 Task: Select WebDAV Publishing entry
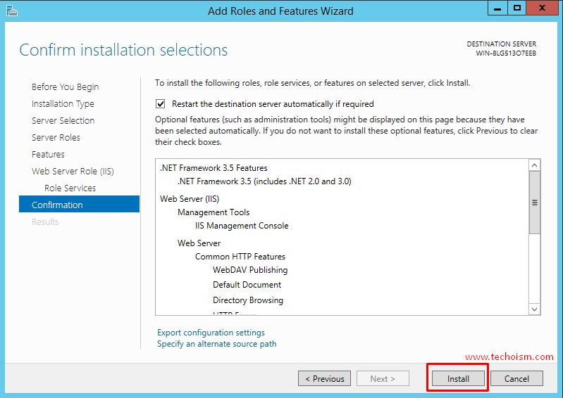tap(250, 270)
